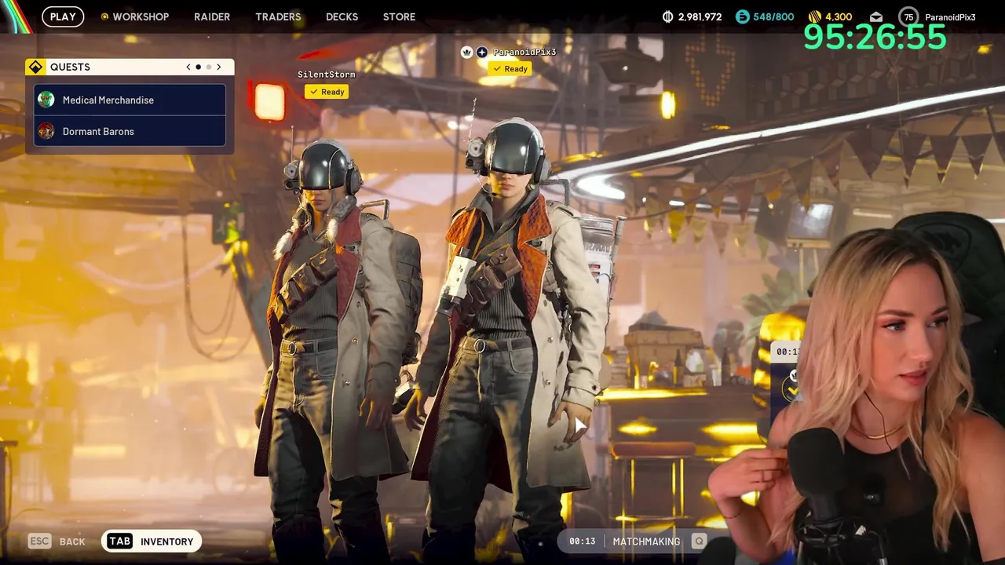Select the first quests page dot

(x=198, y=67)
